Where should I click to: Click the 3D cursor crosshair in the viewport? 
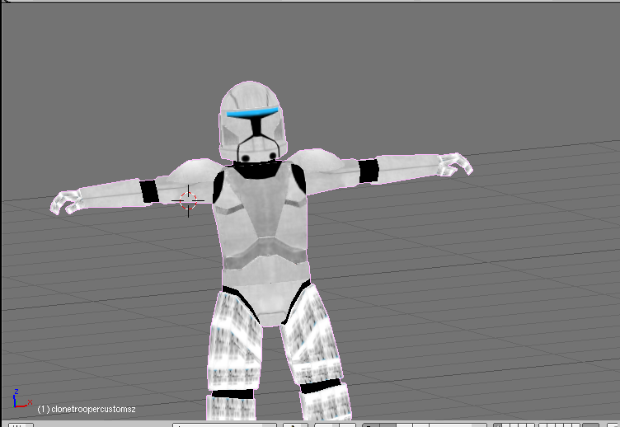tap(188, 201)
